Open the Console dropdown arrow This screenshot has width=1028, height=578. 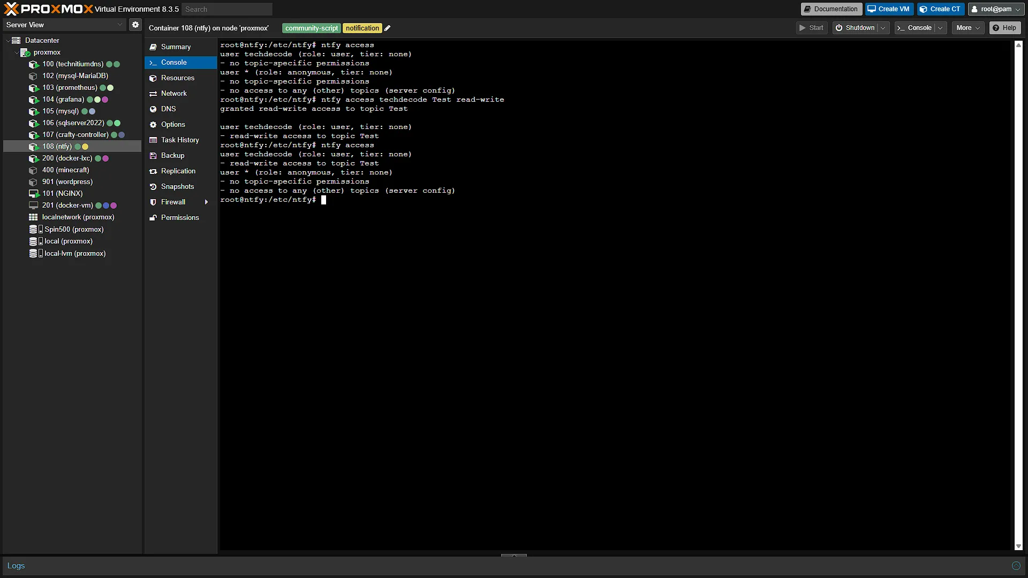(x=940, y=28)
